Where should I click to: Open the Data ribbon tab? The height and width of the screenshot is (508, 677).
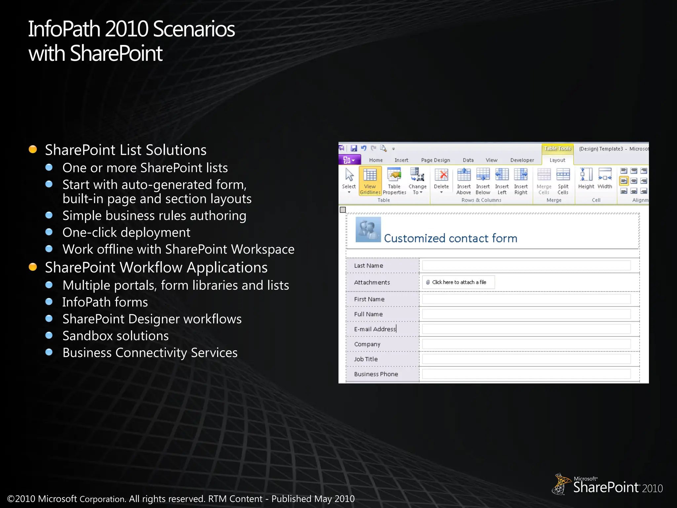point(468,160)
